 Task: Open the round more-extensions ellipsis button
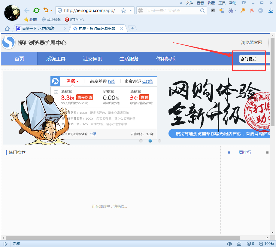click(x=261, y=11)
